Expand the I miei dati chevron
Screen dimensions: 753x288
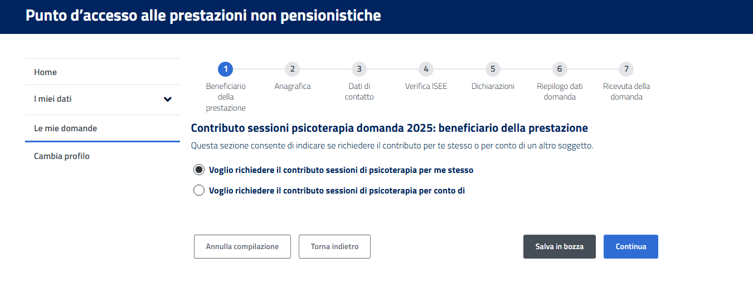(x=167, y=100)
